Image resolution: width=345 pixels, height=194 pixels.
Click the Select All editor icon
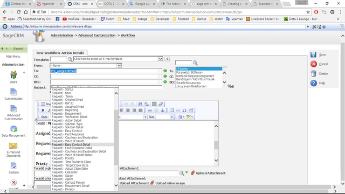coord(154,104)
